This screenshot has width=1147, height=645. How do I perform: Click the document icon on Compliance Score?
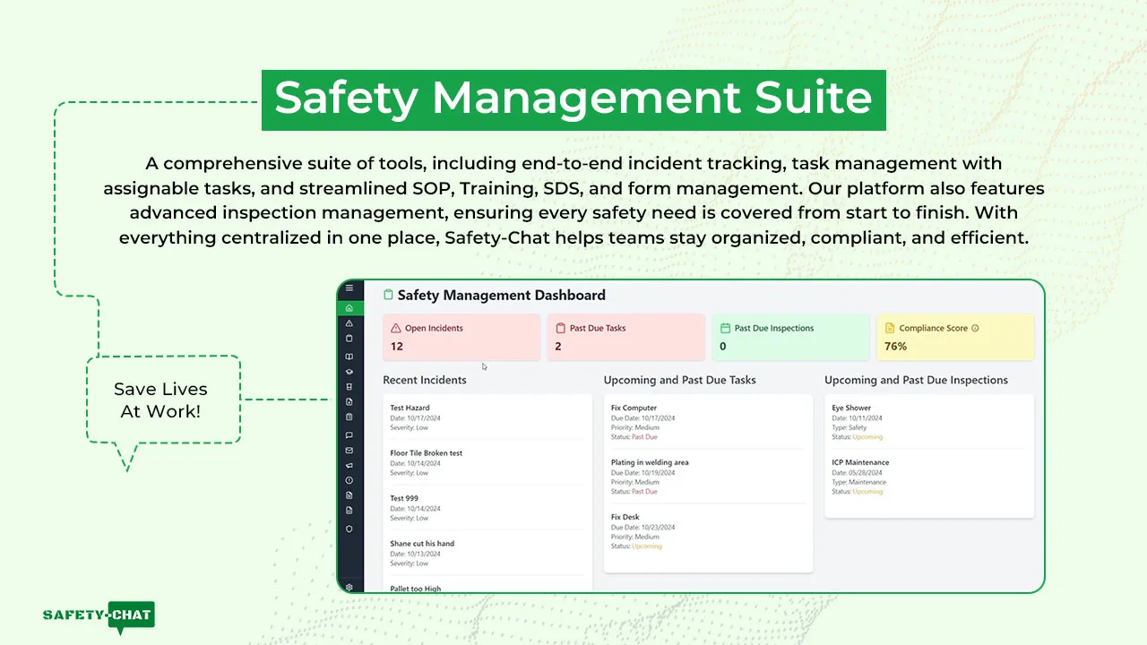[890, 328]
